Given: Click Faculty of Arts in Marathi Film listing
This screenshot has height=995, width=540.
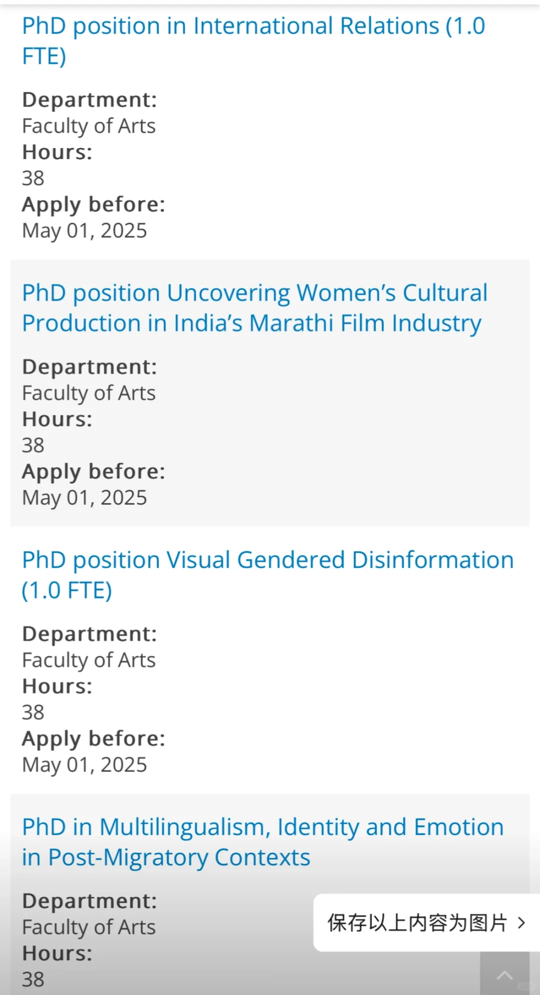Looking at the screenshot, I should pos(88,393).
